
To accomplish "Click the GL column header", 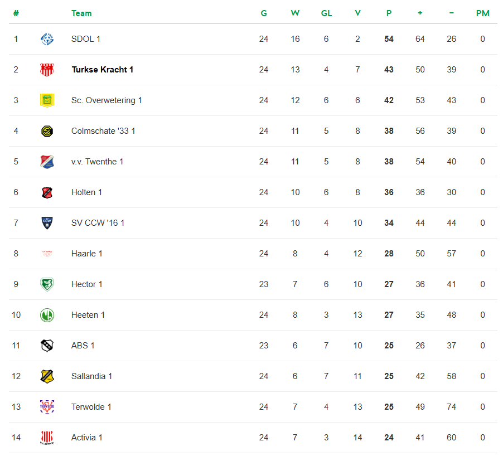I will point(326,13).
